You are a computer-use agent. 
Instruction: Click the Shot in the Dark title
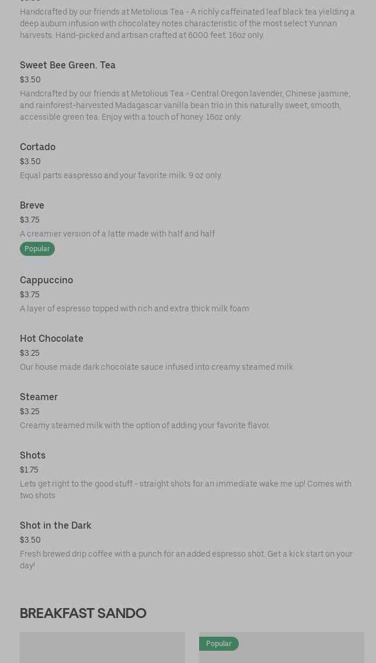[x=55, y=525]
